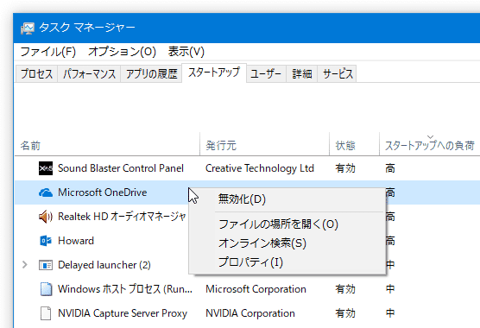
Task: Switch to the プロセス tab
Action: [37, 73]
